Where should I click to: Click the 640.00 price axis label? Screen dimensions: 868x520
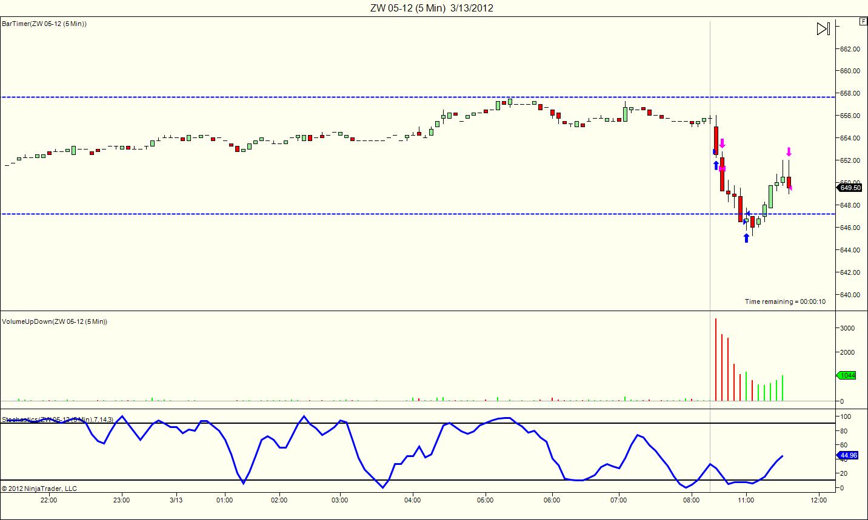tap(851, 295)
